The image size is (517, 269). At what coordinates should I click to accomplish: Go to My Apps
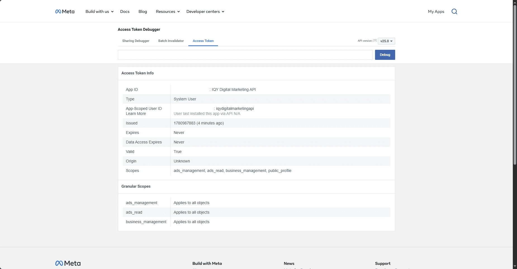(x=436, y=11)
